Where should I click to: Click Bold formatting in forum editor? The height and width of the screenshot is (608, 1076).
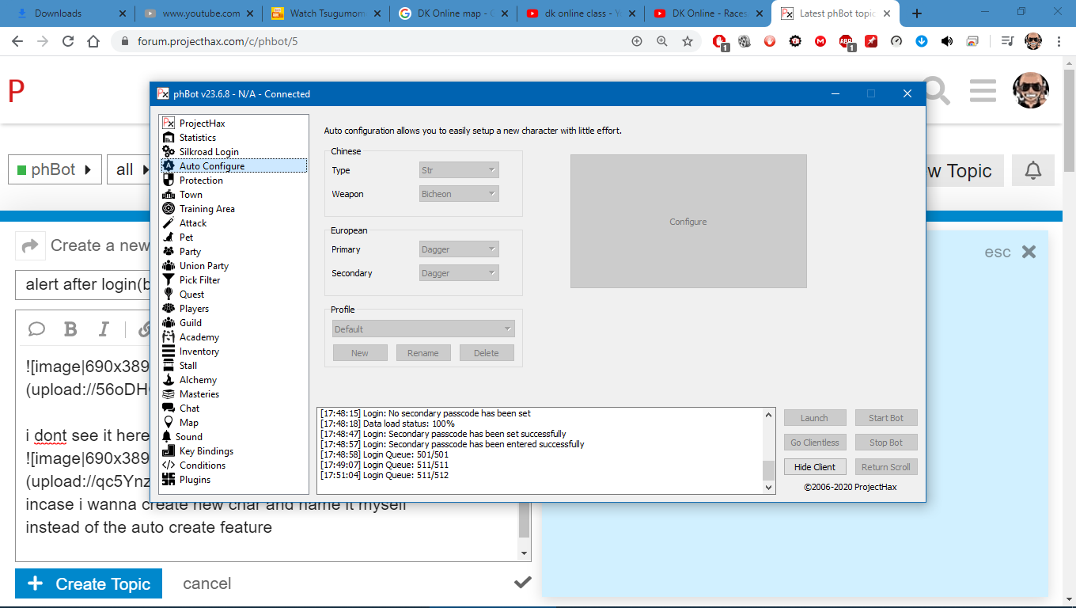tap(70, 329)
